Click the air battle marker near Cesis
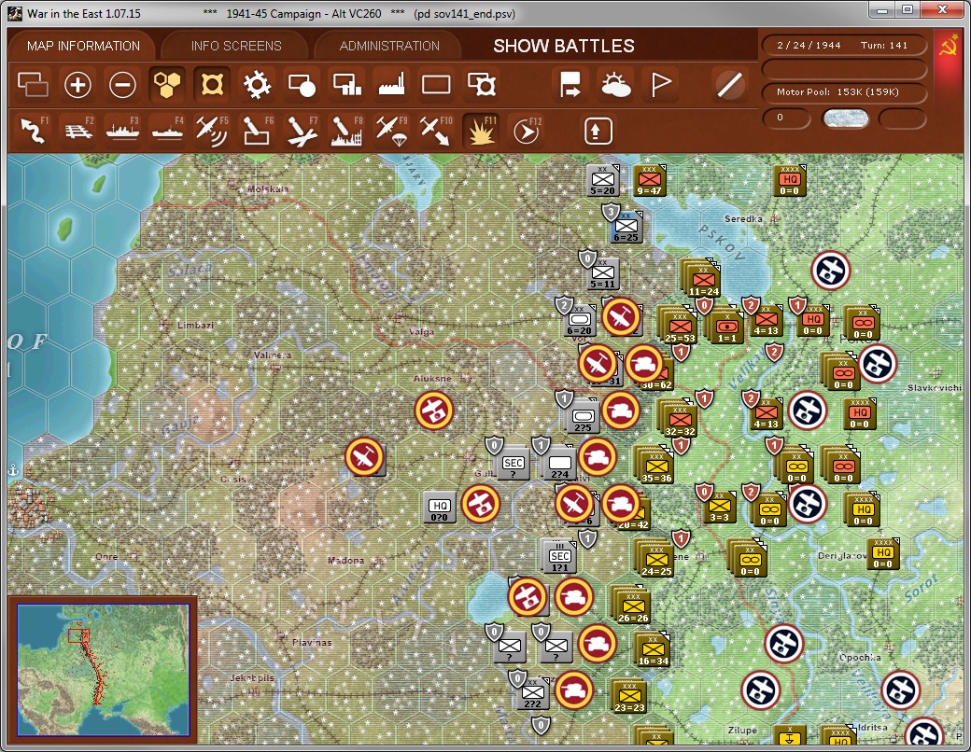Image resolution: width=971 pixels, height=752 pixels. tap(364, 457)
